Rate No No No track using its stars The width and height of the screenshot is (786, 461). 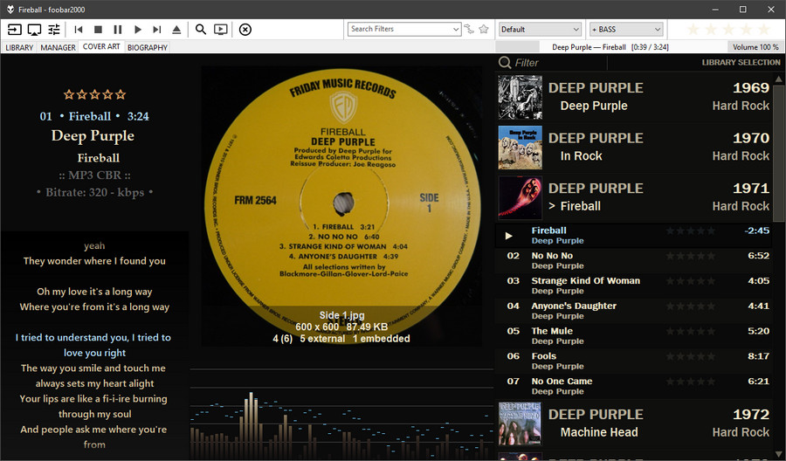click(691, 256)
